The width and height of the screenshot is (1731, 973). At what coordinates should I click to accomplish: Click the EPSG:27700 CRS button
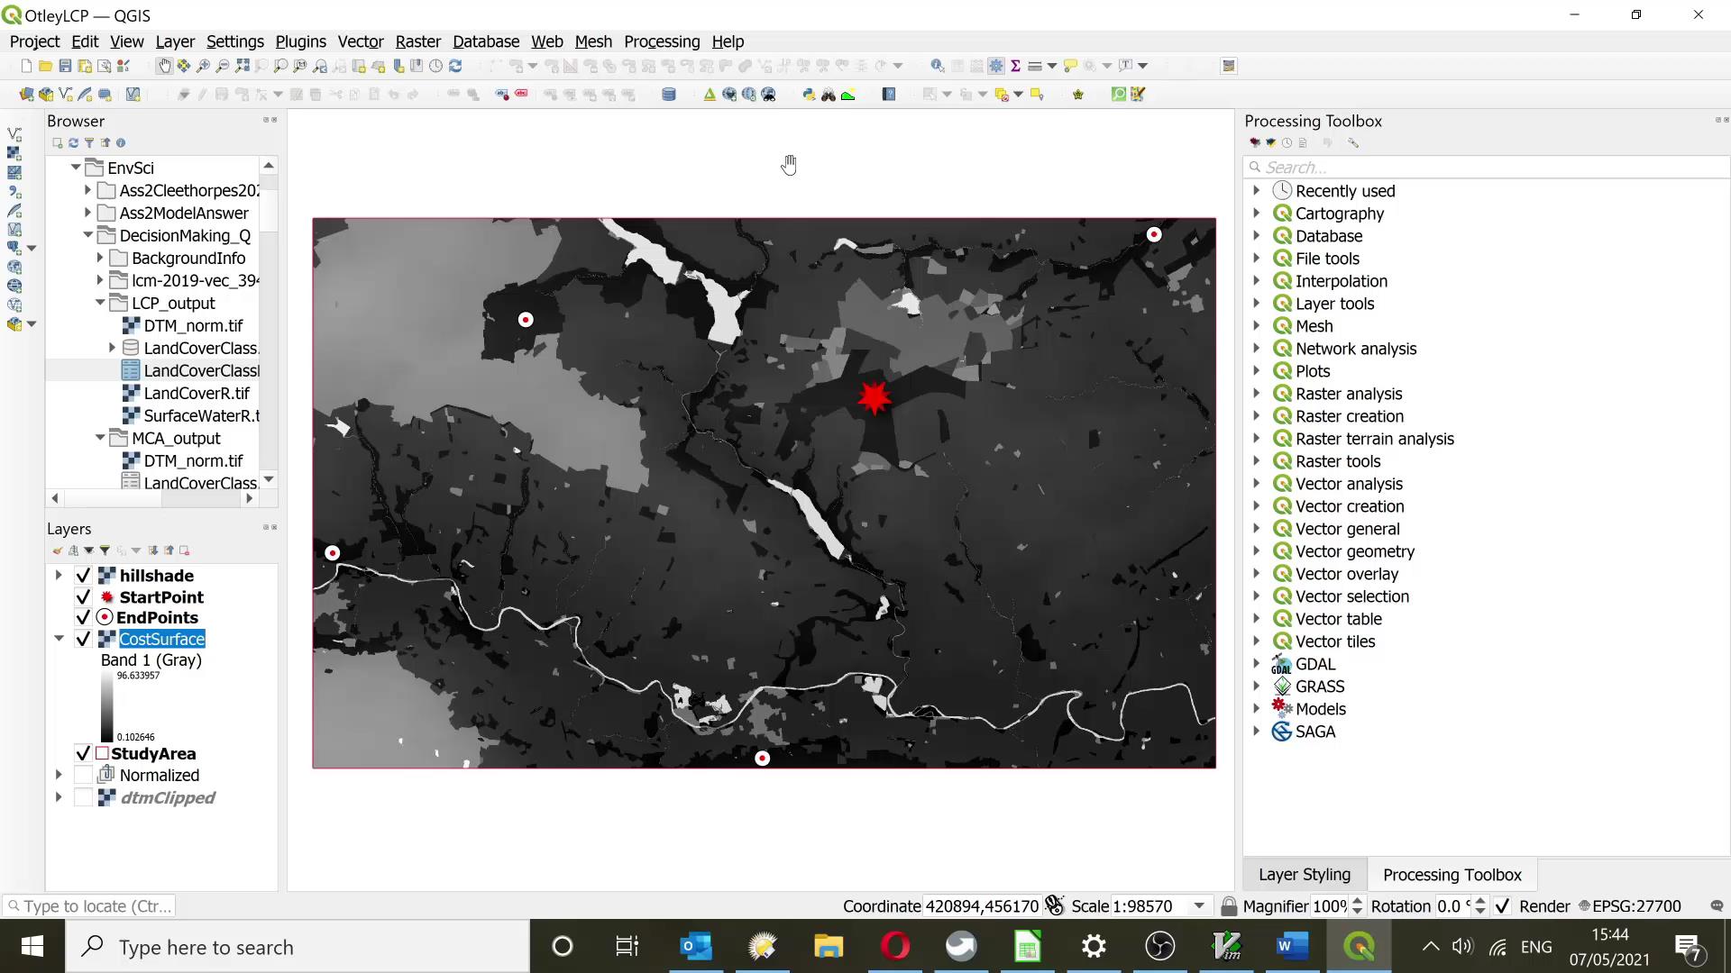1634,905
